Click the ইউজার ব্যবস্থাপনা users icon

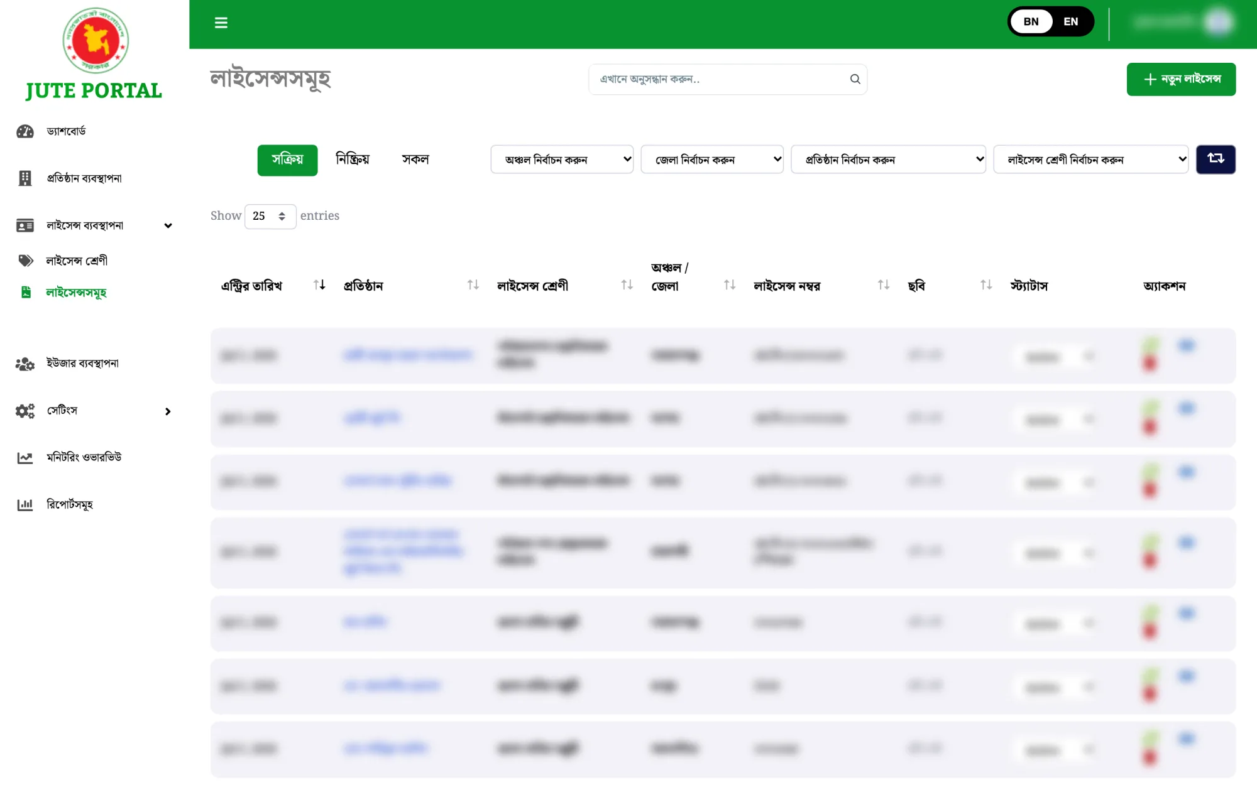pyautogui.click(x=25, y=364)
